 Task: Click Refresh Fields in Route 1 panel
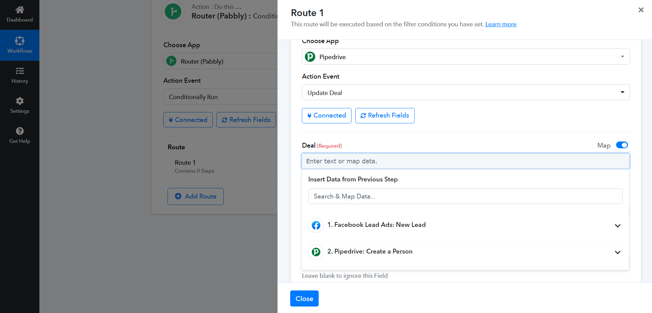[x=385, y=115]
